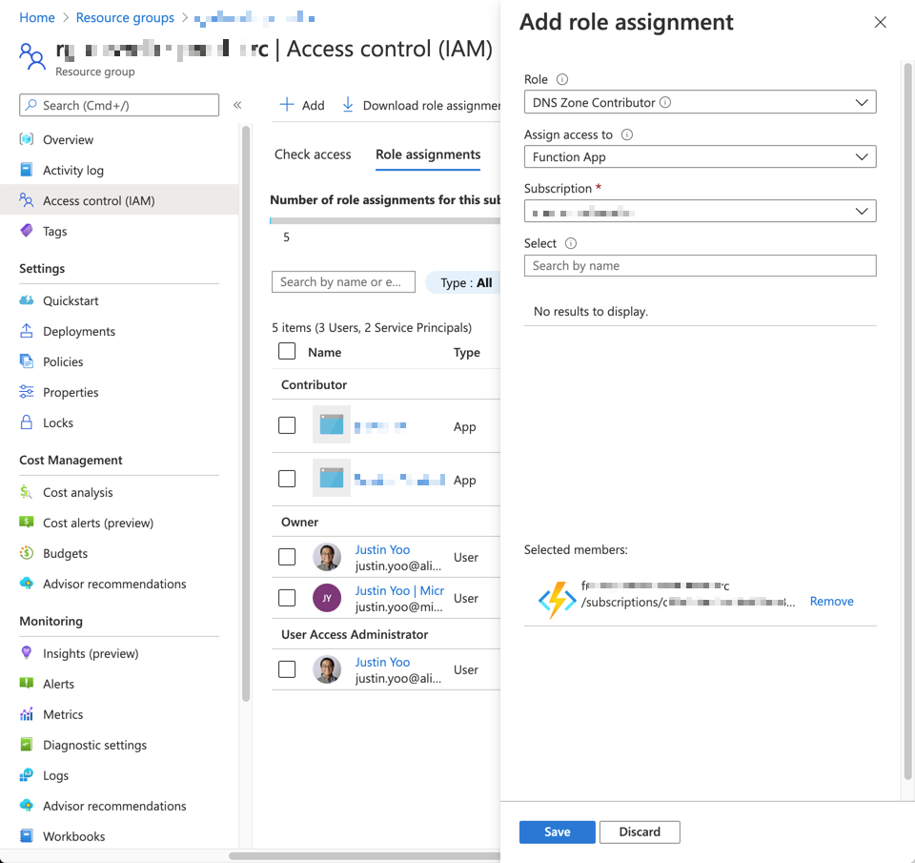
Task: Click the Assign access to info icon
Action: 627,134
